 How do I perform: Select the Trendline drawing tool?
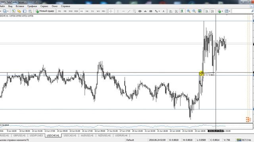click(129, 11)
